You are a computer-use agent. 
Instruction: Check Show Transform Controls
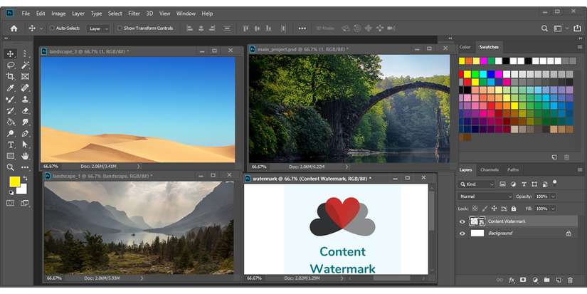120,28
